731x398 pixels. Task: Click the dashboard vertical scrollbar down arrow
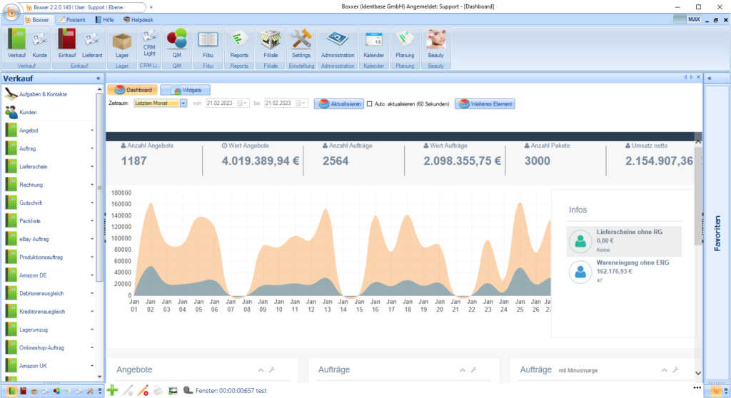[x=698, y=373]
